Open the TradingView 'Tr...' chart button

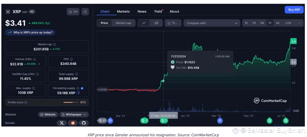(x=173, y=23)
